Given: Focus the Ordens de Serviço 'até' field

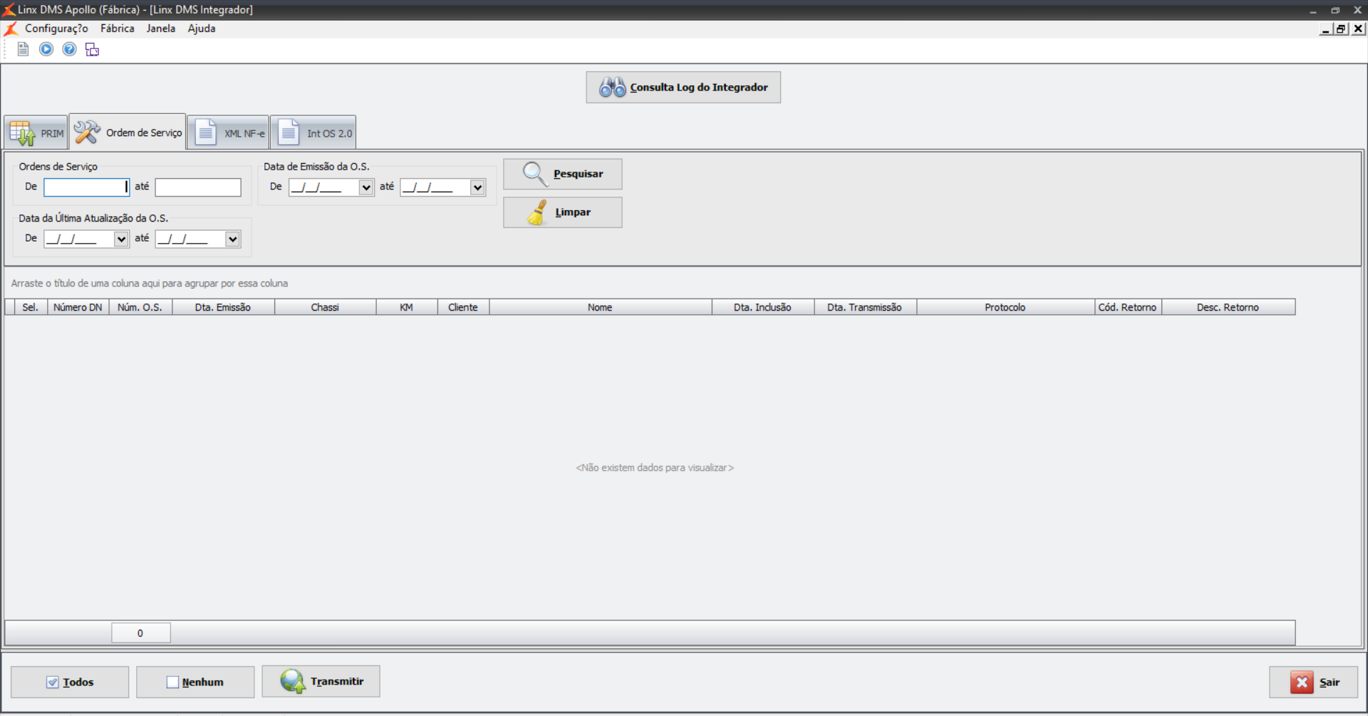Looking at the screenshot, I should click(x=198, y=187).
